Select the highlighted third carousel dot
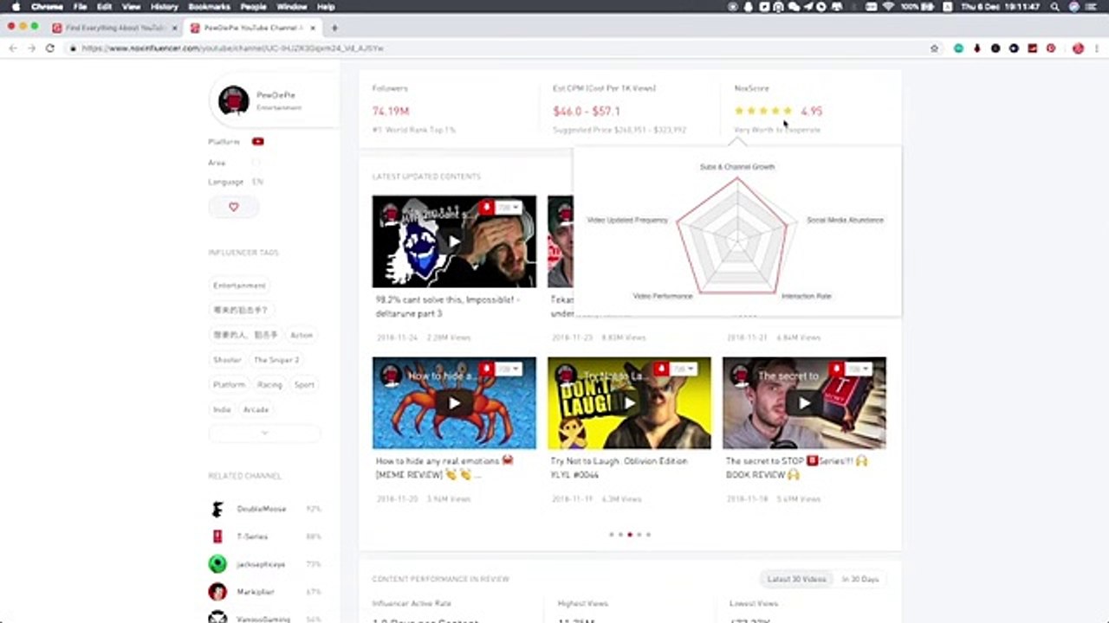This screenshot has width=1109, height=623. pyautogui.click(x=630, y=535)
